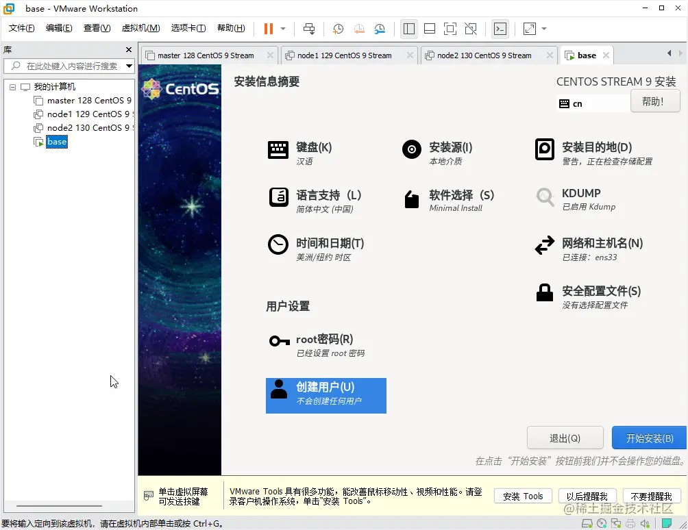Open the 编辑(E) menu
The width and height of the screenshot is (688, 530).
pyautogui.click(x=59, y=28)
